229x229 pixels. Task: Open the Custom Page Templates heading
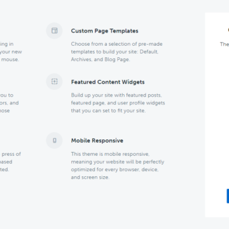pos(104,31)
